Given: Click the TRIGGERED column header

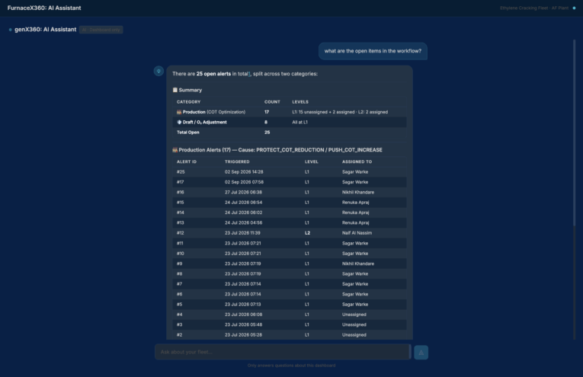Looking at the screenshot, I should 237,161.
